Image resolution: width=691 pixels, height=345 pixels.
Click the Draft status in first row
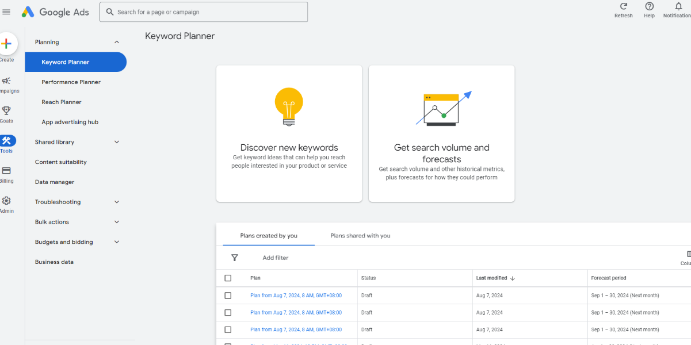[367, 296]
